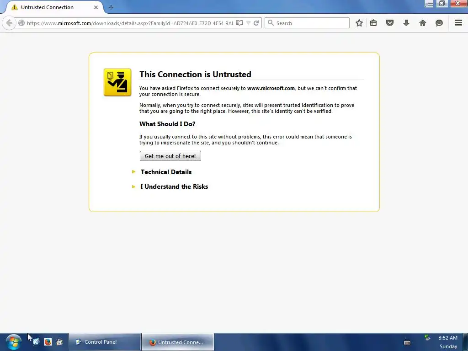Click the yellow security officer warning icon
The height and width of the screenshot is (351, 468).
pos(117,82)
